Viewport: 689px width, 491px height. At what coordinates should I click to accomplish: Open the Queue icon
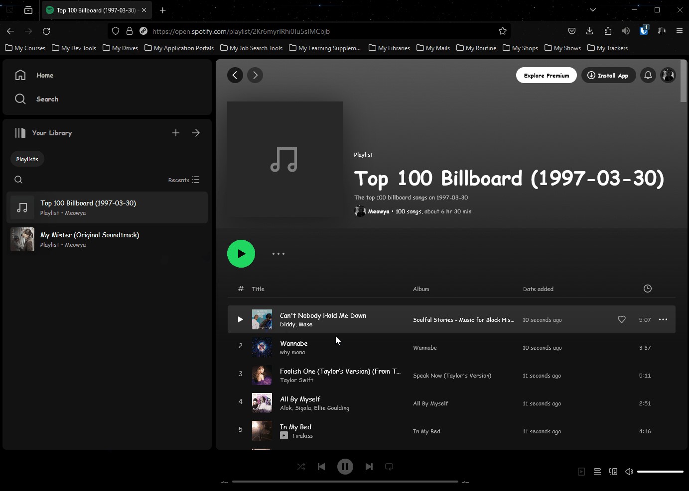coord(597,472)
